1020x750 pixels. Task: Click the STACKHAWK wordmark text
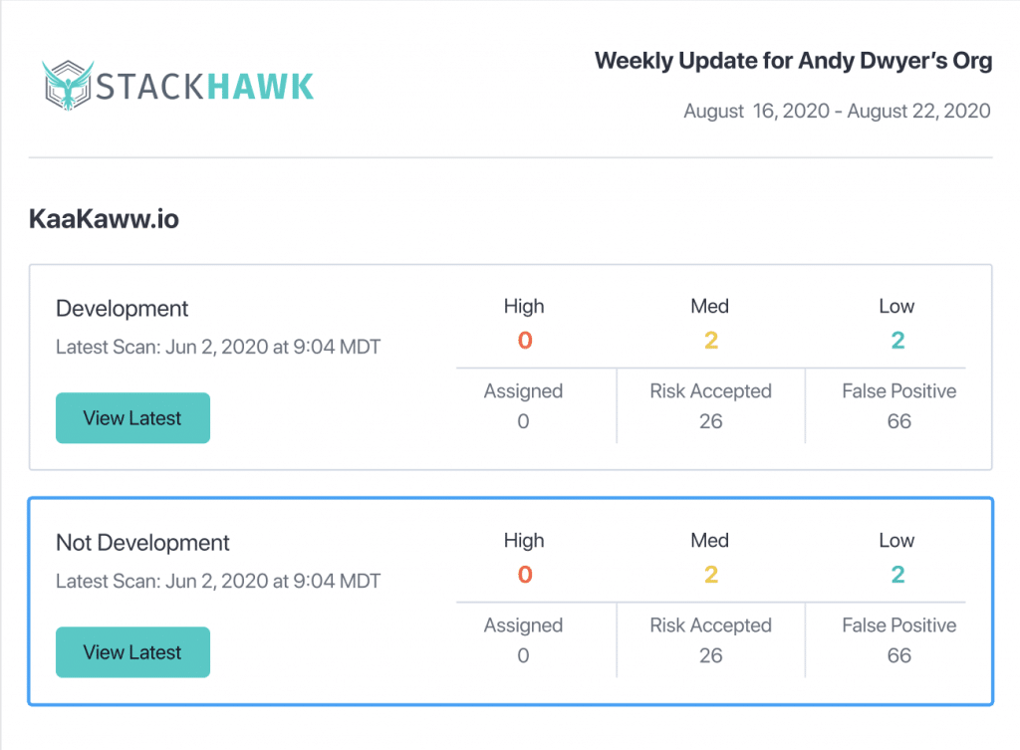(x=205, y=88)
